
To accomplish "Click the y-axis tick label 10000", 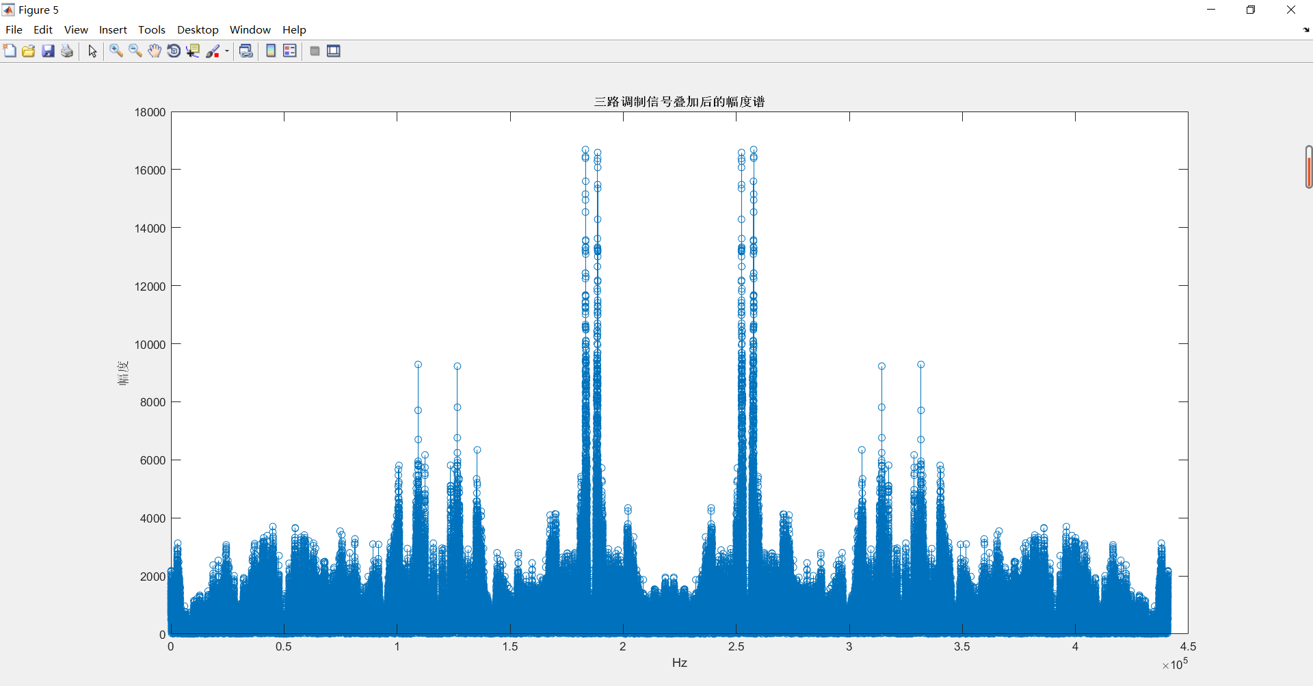I will 150,345.
